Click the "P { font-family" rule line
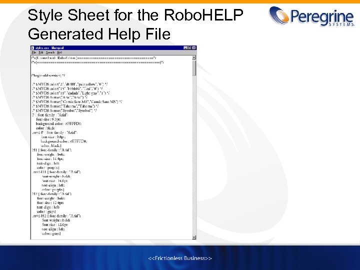The width and height of the screenshot is (360, 270). (x=50, y=115)
